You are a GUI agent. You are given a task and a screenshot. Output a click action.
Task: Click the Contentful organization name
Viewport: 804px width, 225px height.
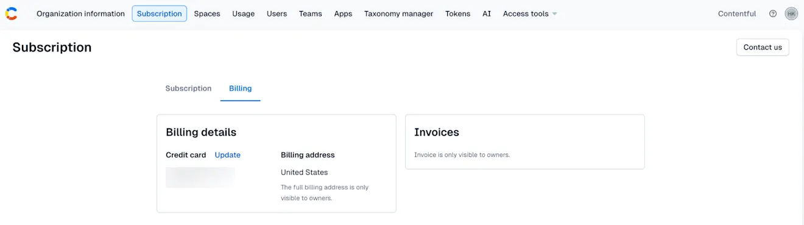[x=737, y=13]
